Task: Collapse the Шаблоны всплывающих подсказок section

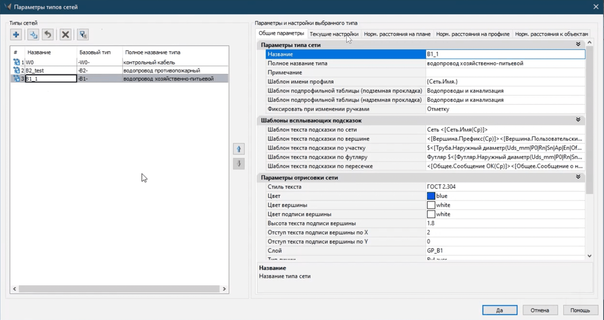Action: [578, 120]
